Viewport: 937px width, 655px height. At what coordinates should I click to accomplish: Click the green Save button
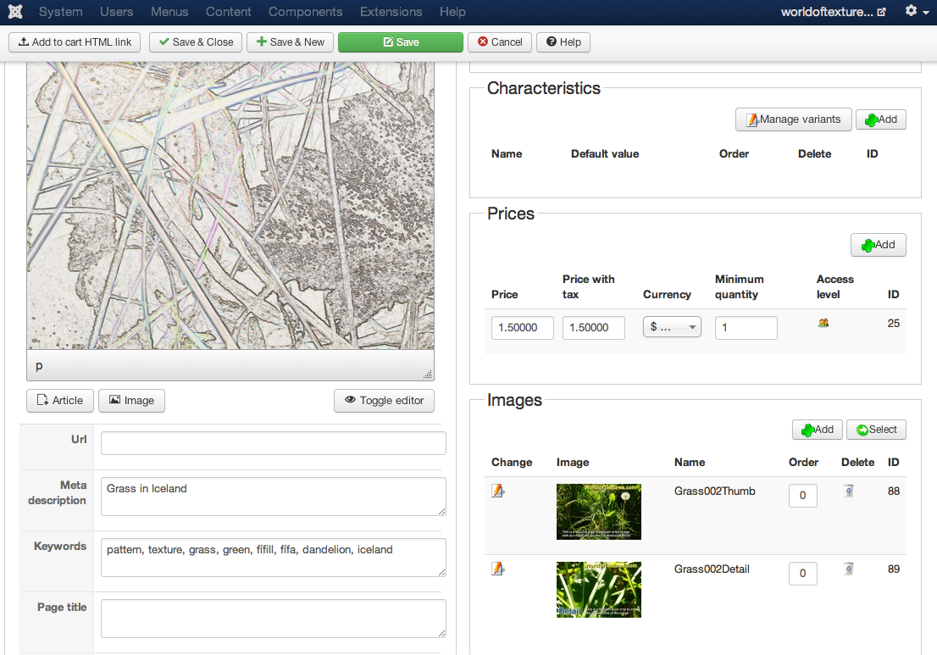coord(400,42)
